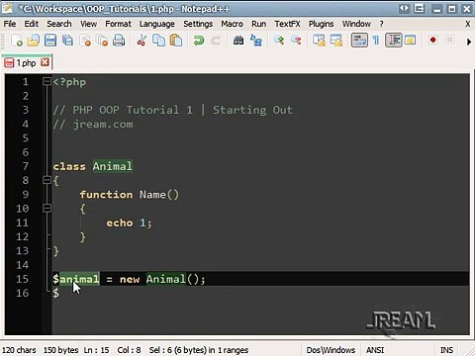Click 'Ln : 15' in status bar
475x356 pixels.
coord(96,350)
